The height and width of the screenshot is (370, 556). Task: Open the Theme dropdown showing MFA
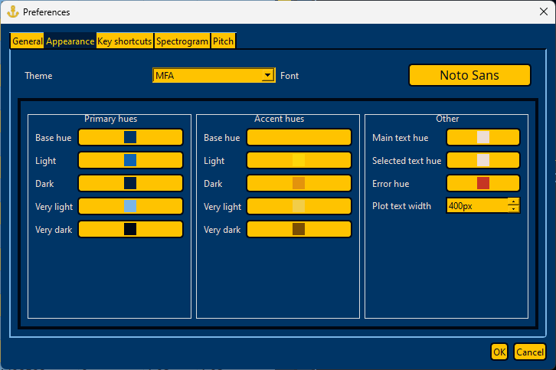click(214, 75)
